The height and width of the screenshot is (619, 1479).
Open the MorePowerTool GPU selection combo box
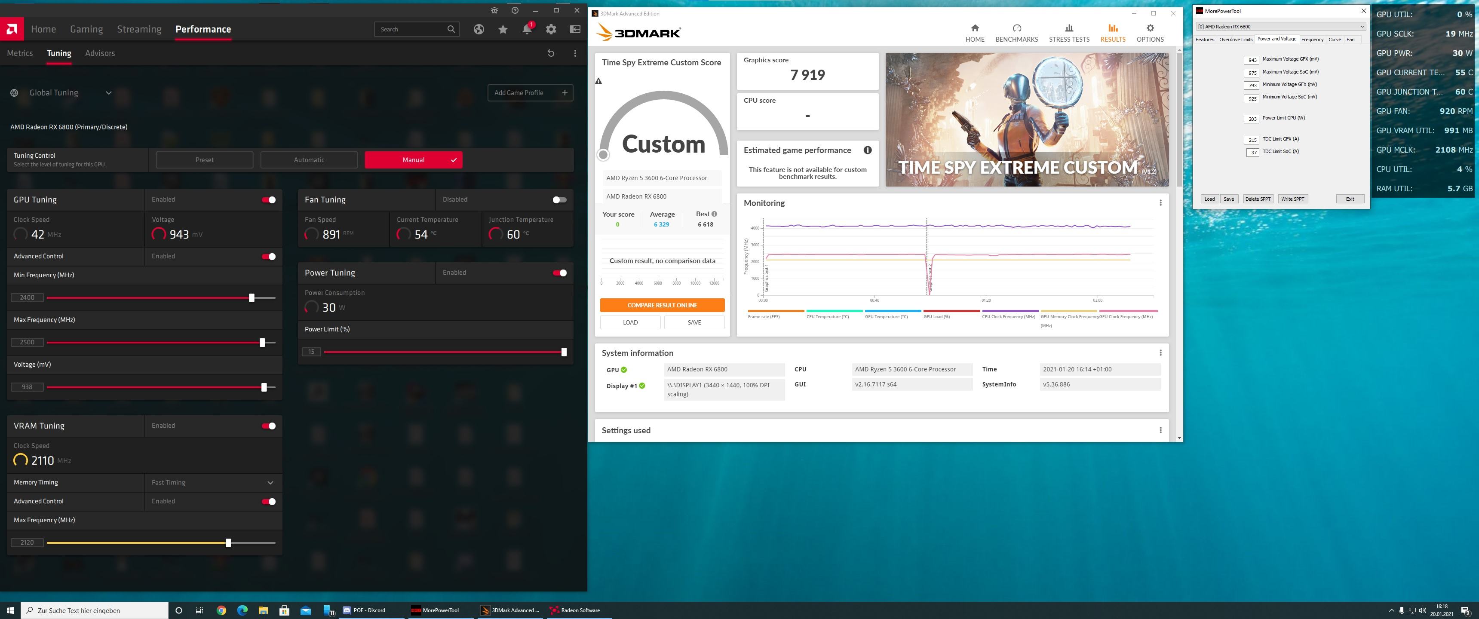pyautogui.click(x=1281, y=26)
